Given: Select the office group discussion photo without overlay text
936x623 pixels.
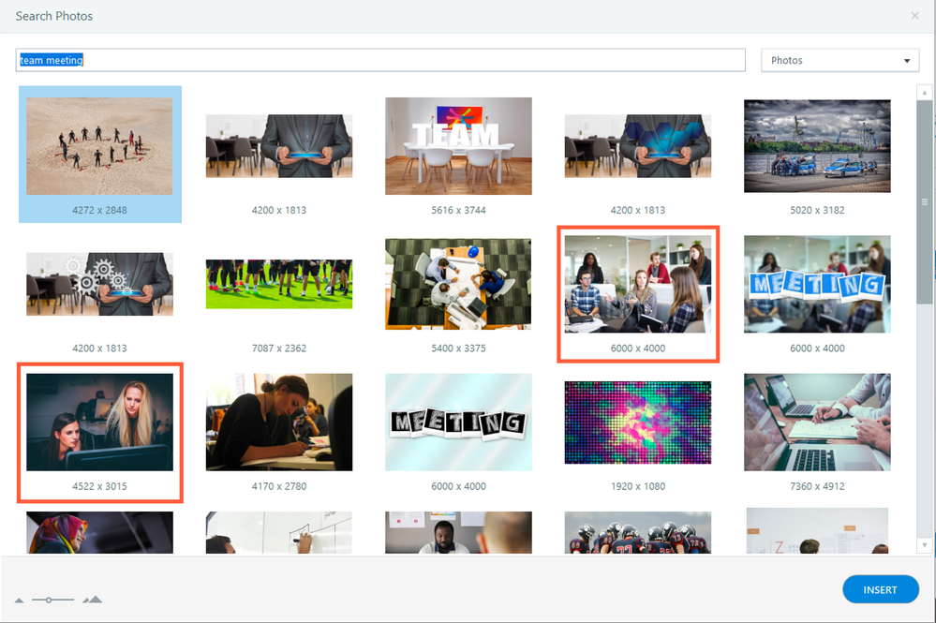Looking at the screenshot, I should (x=637, y=284).
